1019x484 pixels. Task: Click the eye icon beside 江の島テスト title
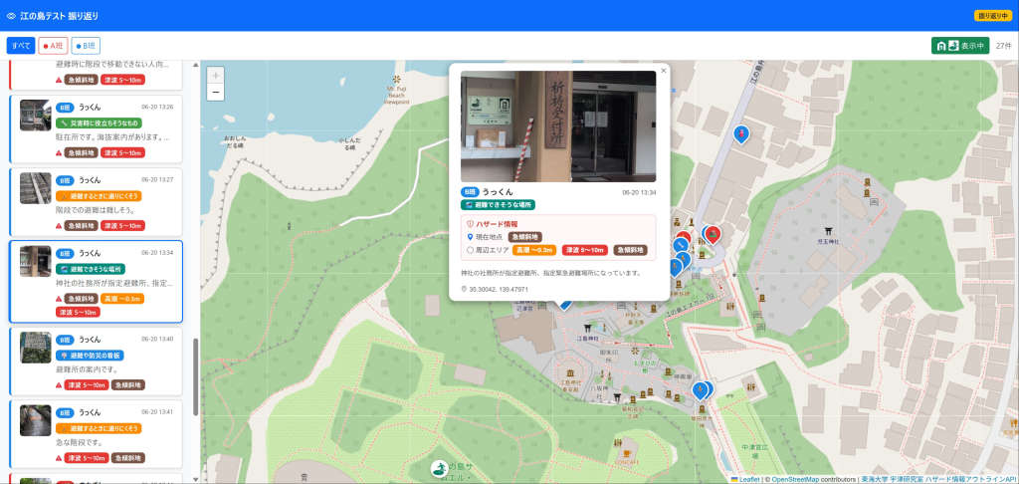tap(11, 16)
